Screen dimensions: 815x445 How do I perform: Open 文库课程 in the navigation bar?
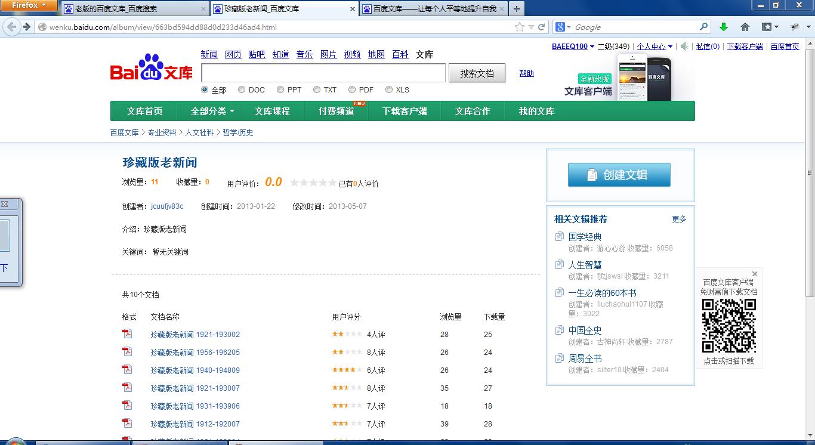(x=272, y=111)
